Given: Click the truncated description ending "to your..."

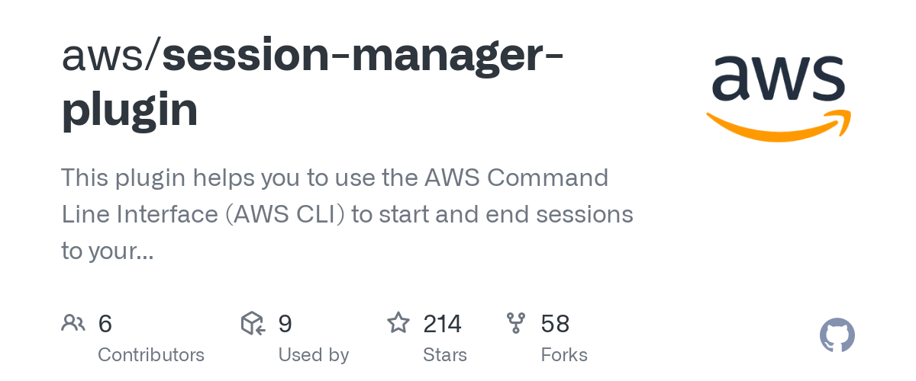Looking at the screenshot, I should tap(108, 251).
